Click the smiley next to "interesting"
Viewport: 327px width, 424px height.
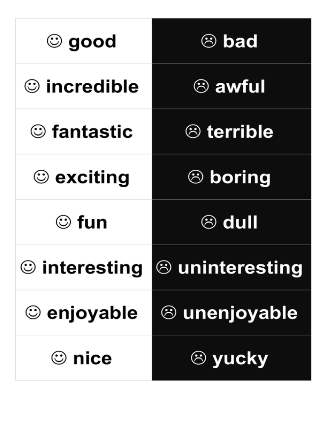pos(28,267)
